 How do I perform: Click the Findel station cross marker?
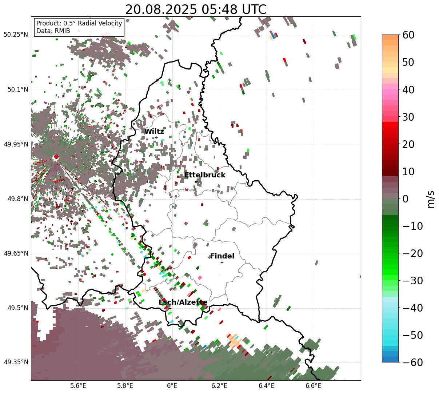pos(222,262)
